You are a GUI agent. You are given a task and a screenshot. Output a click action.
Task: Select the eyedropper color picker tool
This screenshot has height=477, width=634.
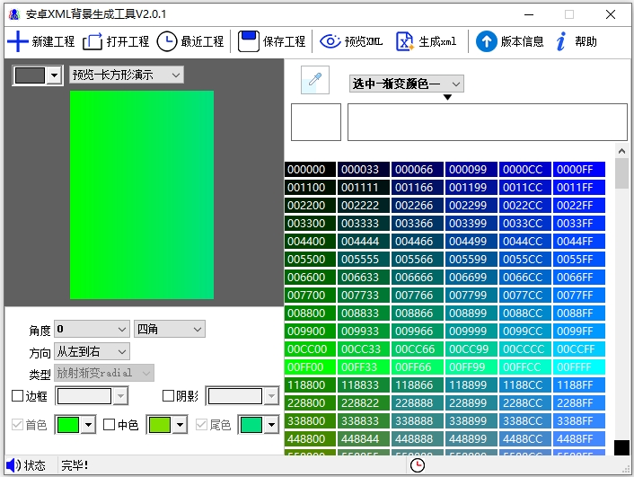[313, 81]
